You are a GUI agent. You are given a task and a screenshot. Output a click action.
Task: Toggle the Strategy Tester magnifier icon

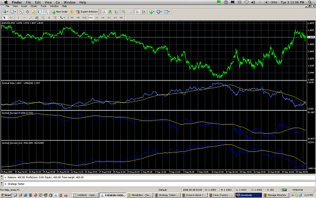(x=46, y=12)
